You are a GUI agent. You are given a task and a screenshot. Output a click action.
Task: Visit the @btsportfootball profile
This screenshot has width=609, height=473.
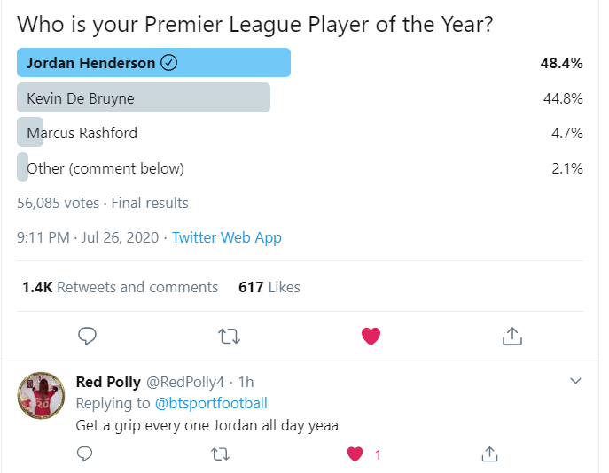point(211,403)
